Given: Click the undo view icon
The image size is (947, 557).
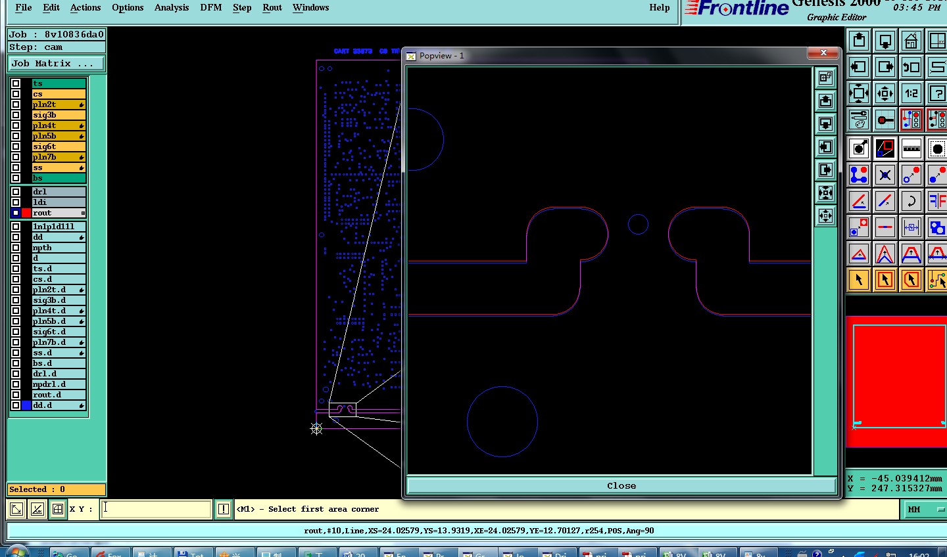Looking at the screenshot, I should (x=911, y=67).
